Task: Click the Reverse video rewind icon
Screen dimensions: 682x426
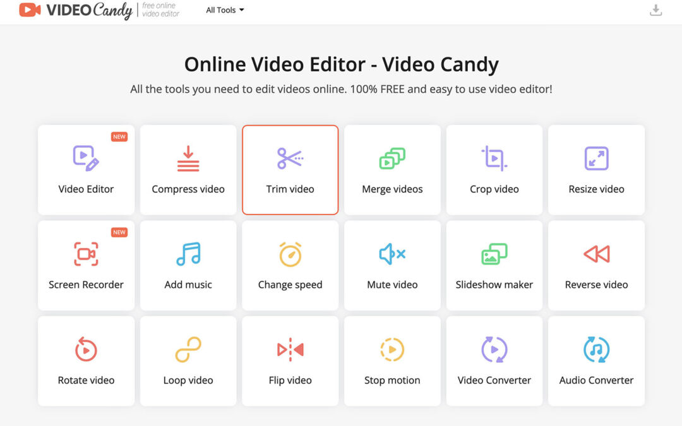Action: tap(596, 254)
